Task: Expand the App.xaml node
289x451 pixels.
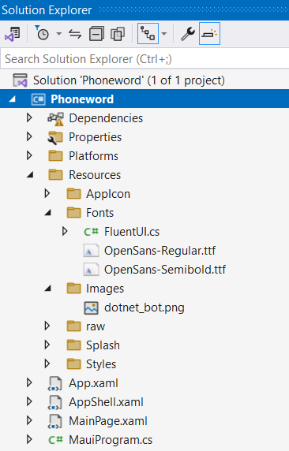Action: [29, 383]
